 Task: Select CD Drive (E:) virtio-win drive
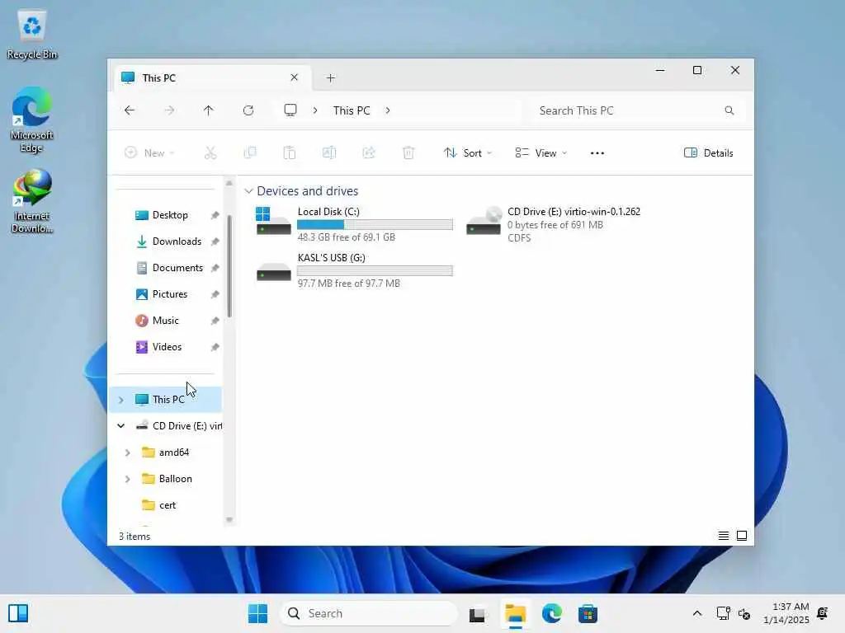pyautogui.click(x=554, y=224)
